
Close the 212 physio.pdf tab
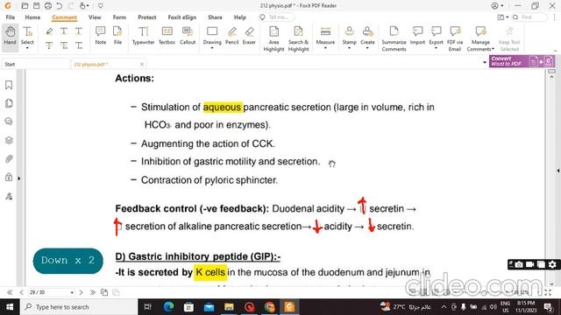142,64
